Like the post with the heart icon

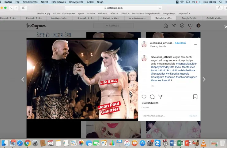144,97
